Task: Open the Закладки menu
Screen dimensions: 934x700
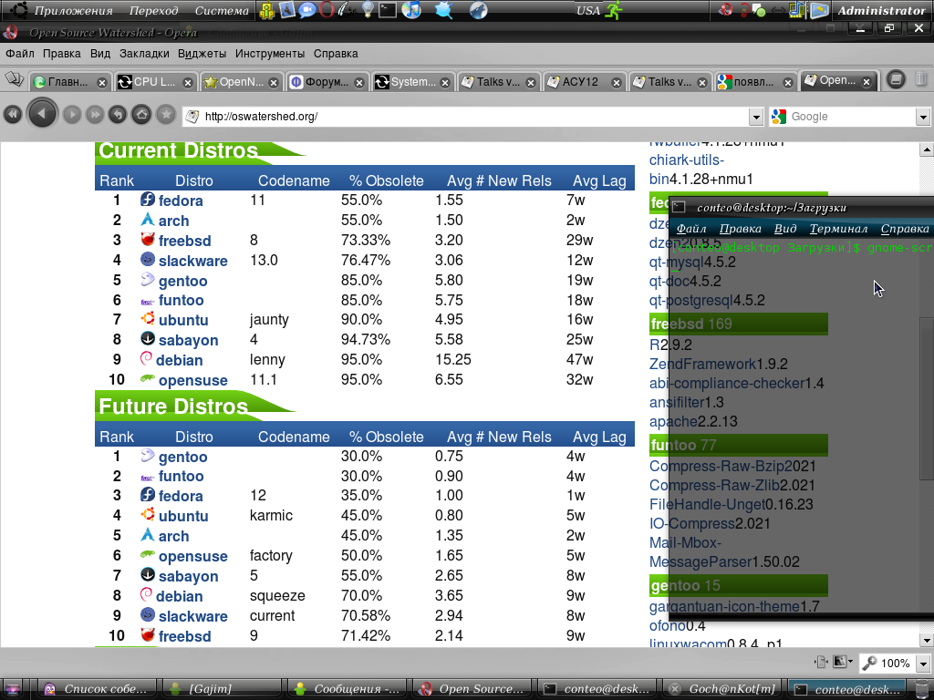Action: (x=144, y=54)
